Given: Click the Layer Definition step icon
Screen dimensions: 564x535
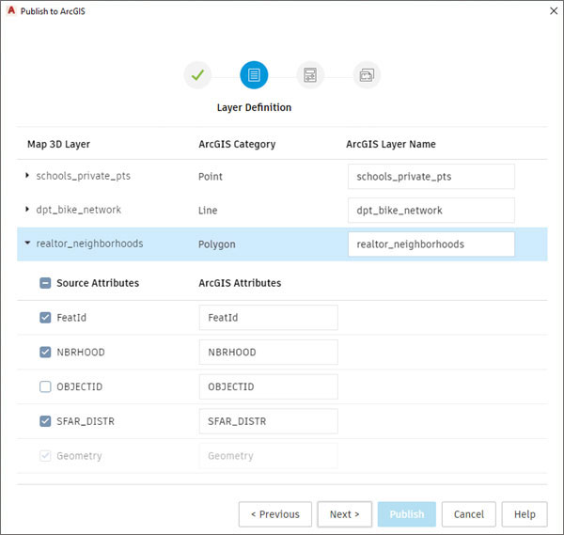Looking at the screenshot, I should point(254,75).
